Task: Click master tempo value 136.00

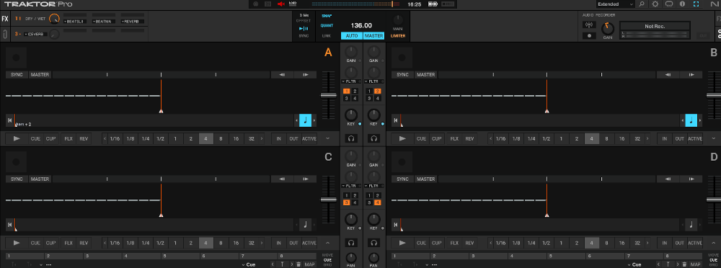Action: click(x=361, y=26)
